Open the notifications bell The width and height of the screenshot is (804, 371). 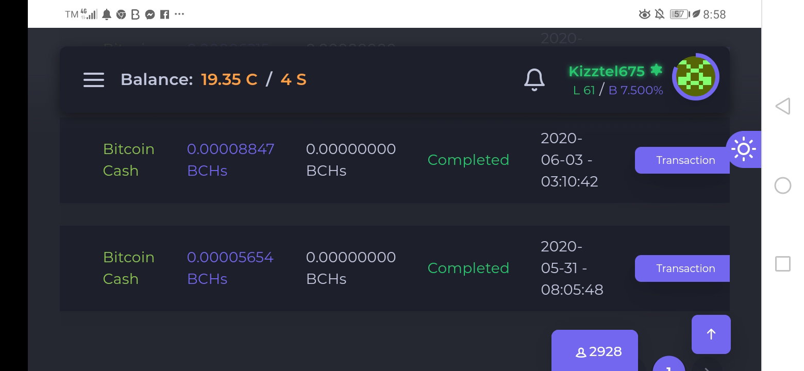tap(534, 80)
